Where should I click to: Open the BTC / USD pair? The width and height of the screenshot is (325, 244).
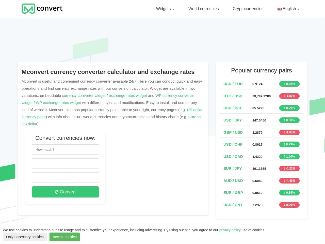233,96
